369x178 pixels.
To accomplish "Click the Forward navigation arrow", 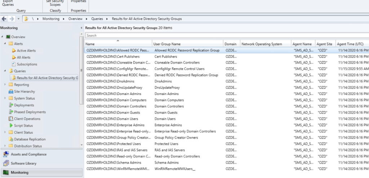I will 12,19.
